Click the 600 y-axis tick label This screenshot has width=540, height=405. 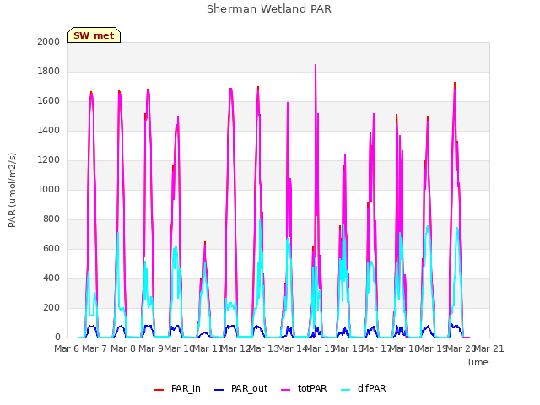point(51,248)
